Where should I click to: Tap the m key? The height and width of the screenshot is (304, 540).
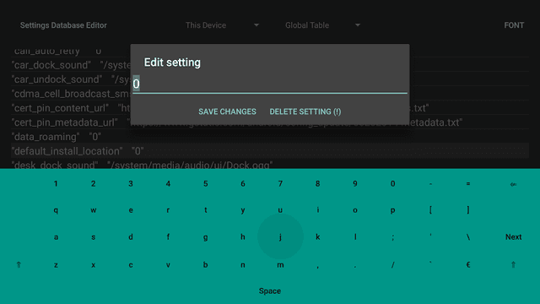tap(280, 265)
